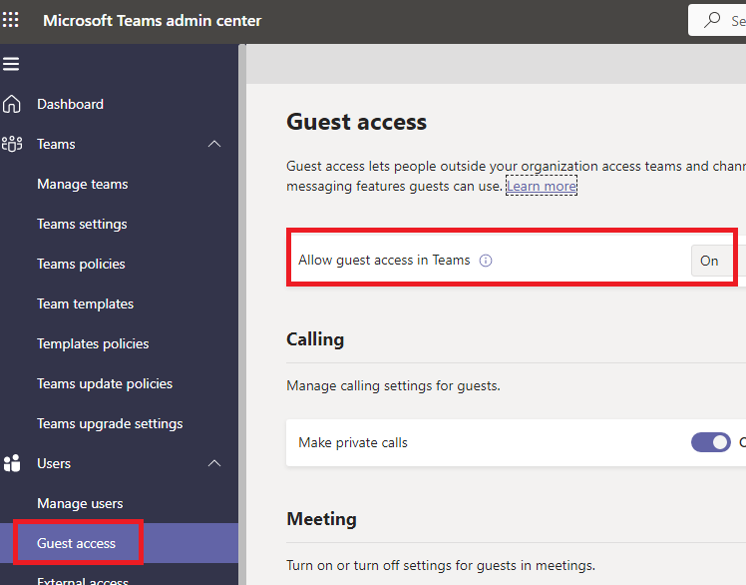The height and width of the screenshot is (585, 746).
Task: Open the Allow guest access On dropdown
Action: point(718,261)
